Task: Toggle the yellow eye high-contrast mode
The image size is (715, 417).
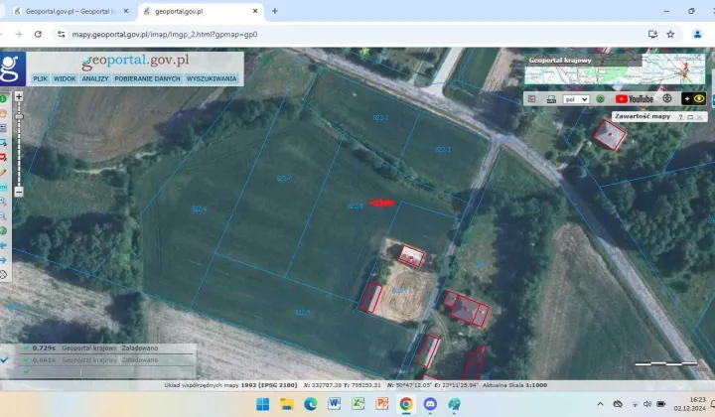Action: [693, 98]
